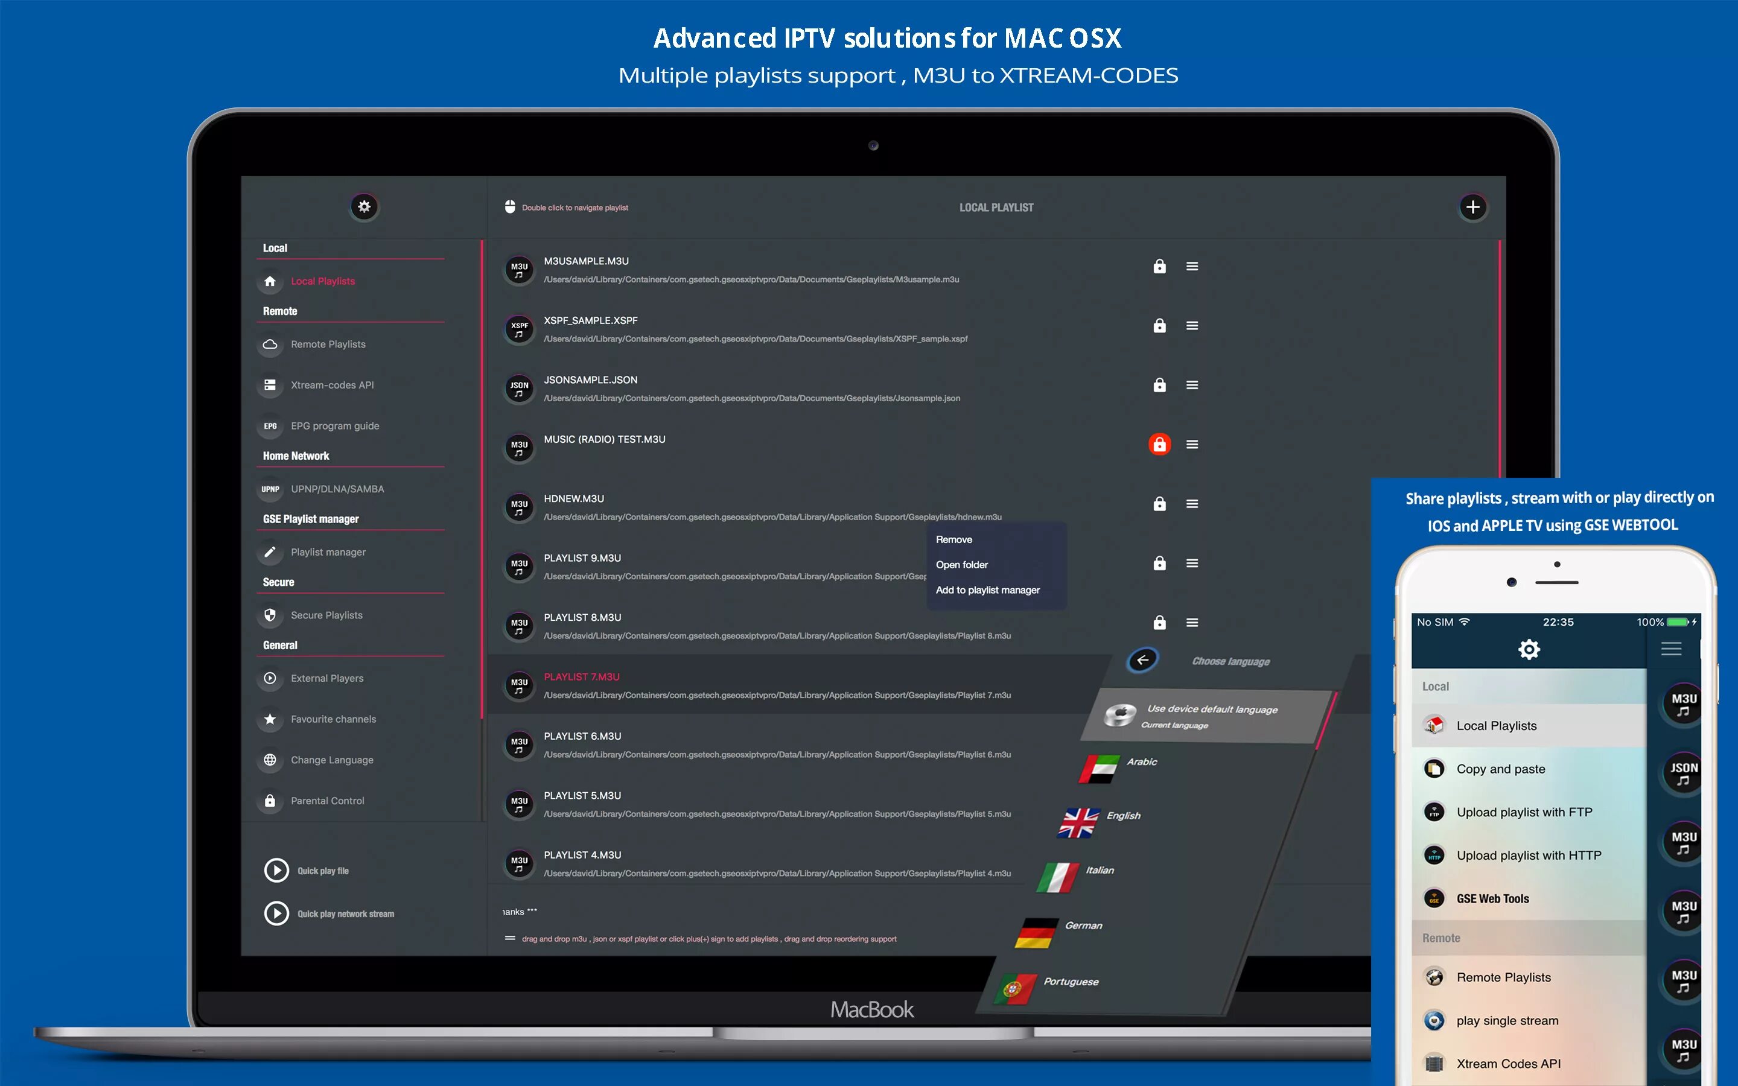Click the settings gear icon in top-left
The image size is (1738, 1086).
364,206
